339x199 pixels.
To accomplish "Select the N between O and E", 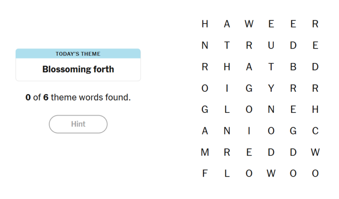I will pos(271,109).
